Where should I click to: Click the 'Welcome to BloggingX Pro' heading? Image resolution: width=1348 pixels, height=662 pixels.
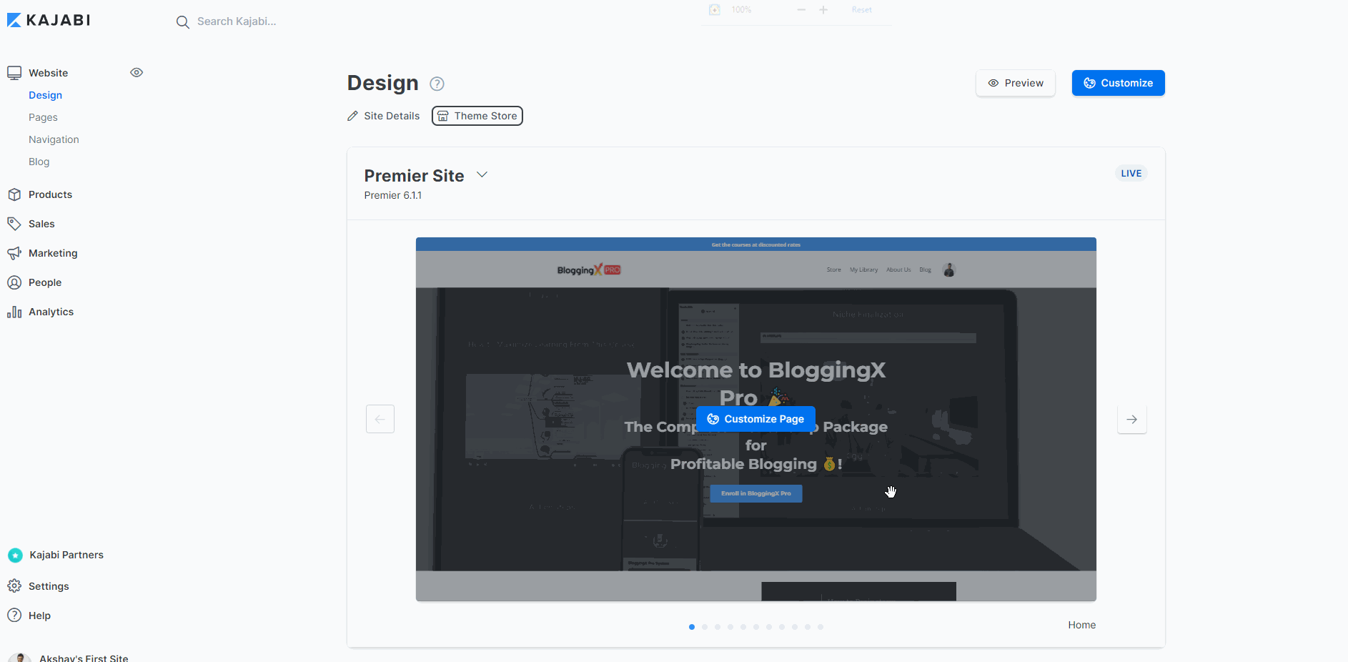[x=756, y=383]
